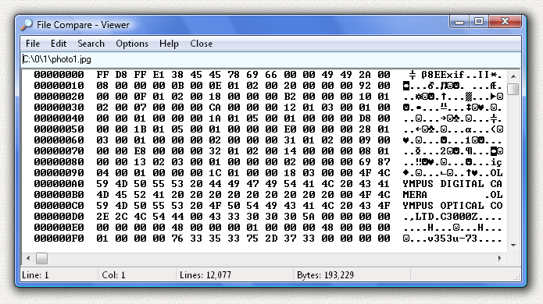Click offset 000000A0 row address
The image size is (543, 304).
[59, 184]
